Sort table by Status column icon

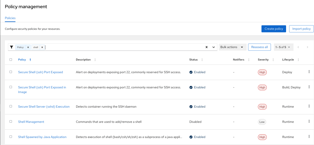coord(202,60)
